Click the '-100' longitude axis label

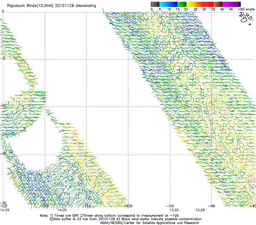tap(170, 206)
